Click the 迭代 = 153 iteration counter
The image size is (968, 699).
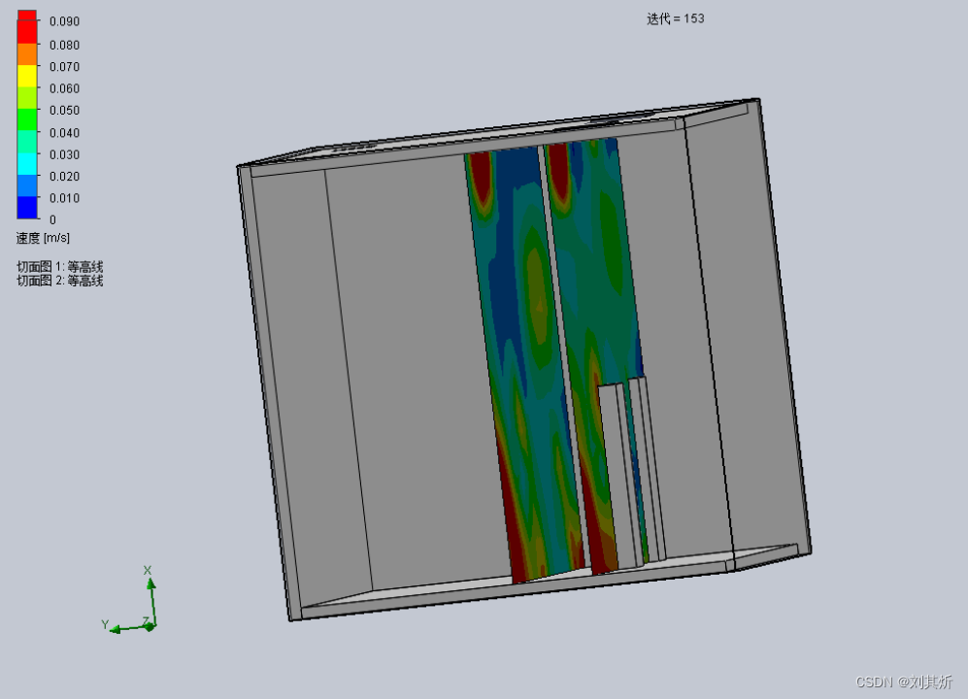pyautogui.click(x=676, y=19)
